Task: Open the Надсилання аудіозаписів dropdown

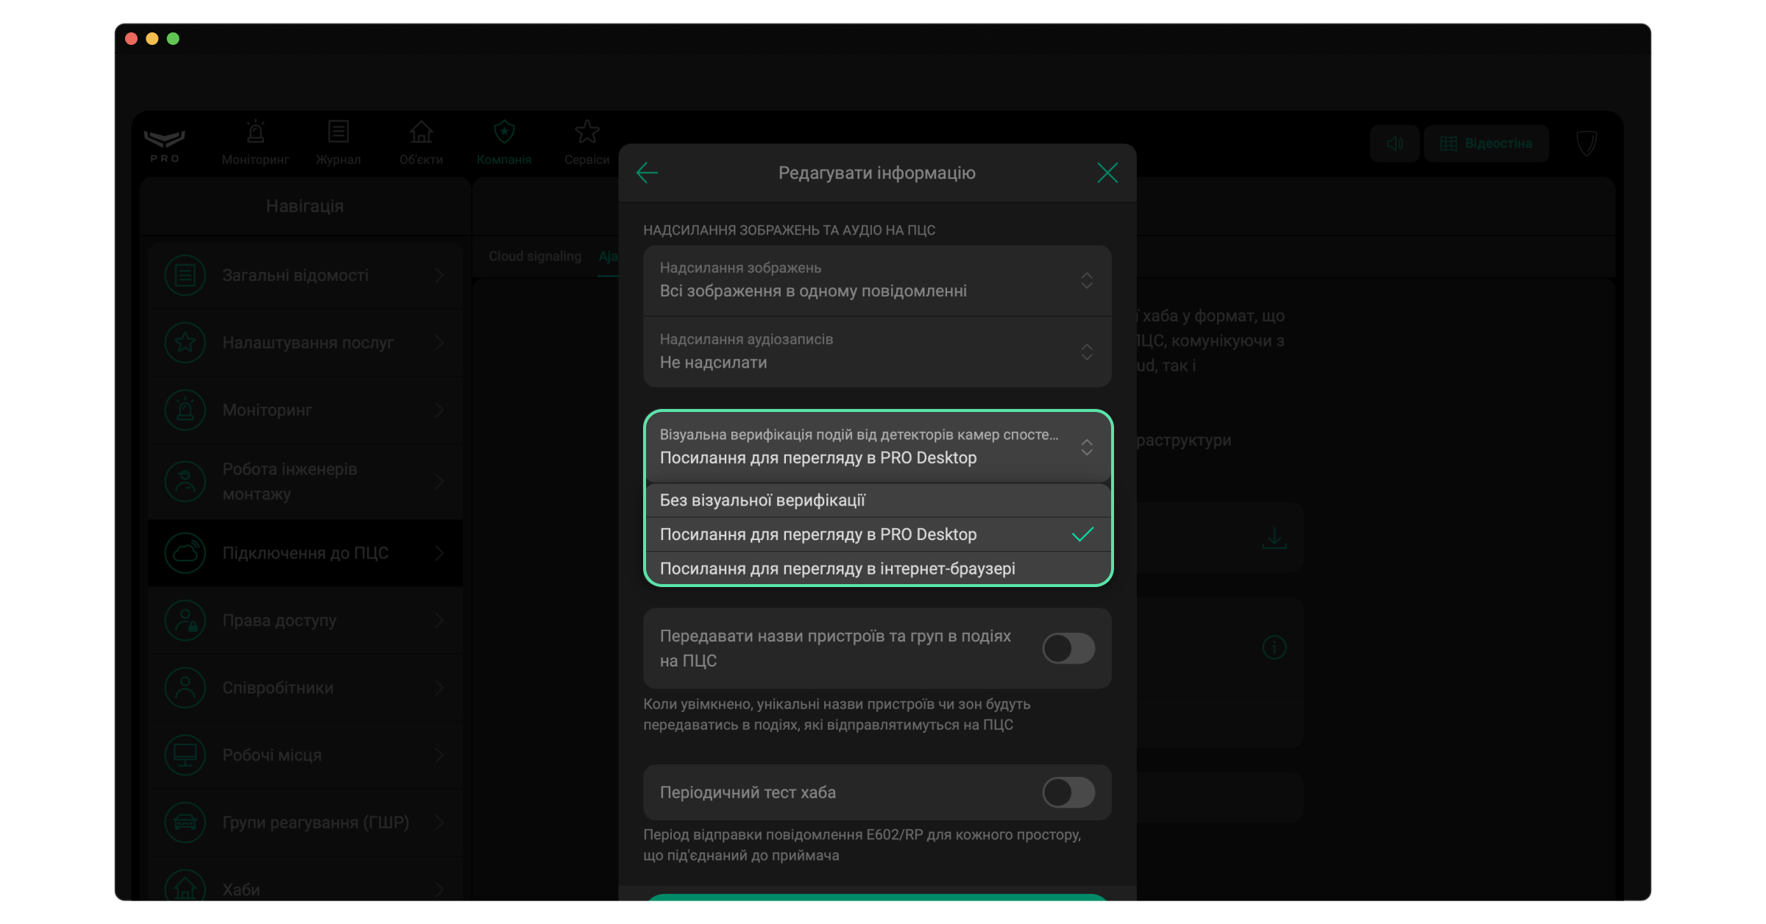Action: (x=876, y=352)
